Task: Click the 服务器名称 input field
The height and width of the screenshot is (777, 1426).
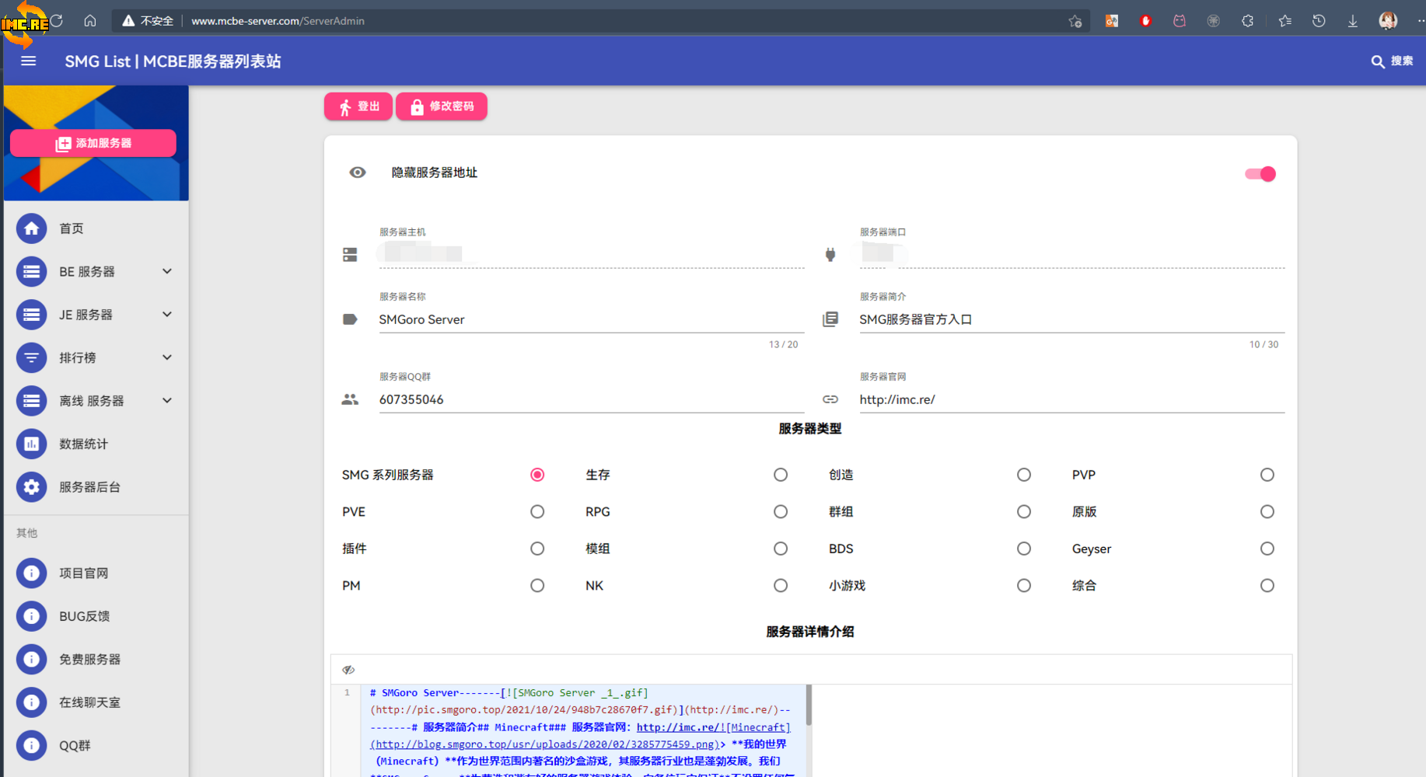Action: tap(591, 319)
